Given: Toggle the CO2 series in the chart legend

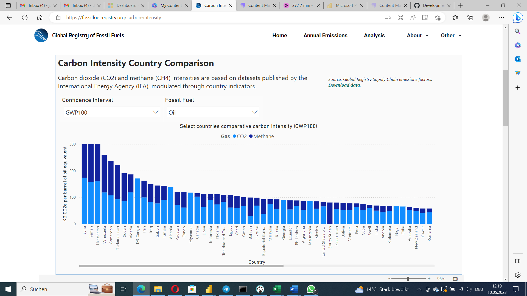Looking at the screenshot, I should click(239, 136).
